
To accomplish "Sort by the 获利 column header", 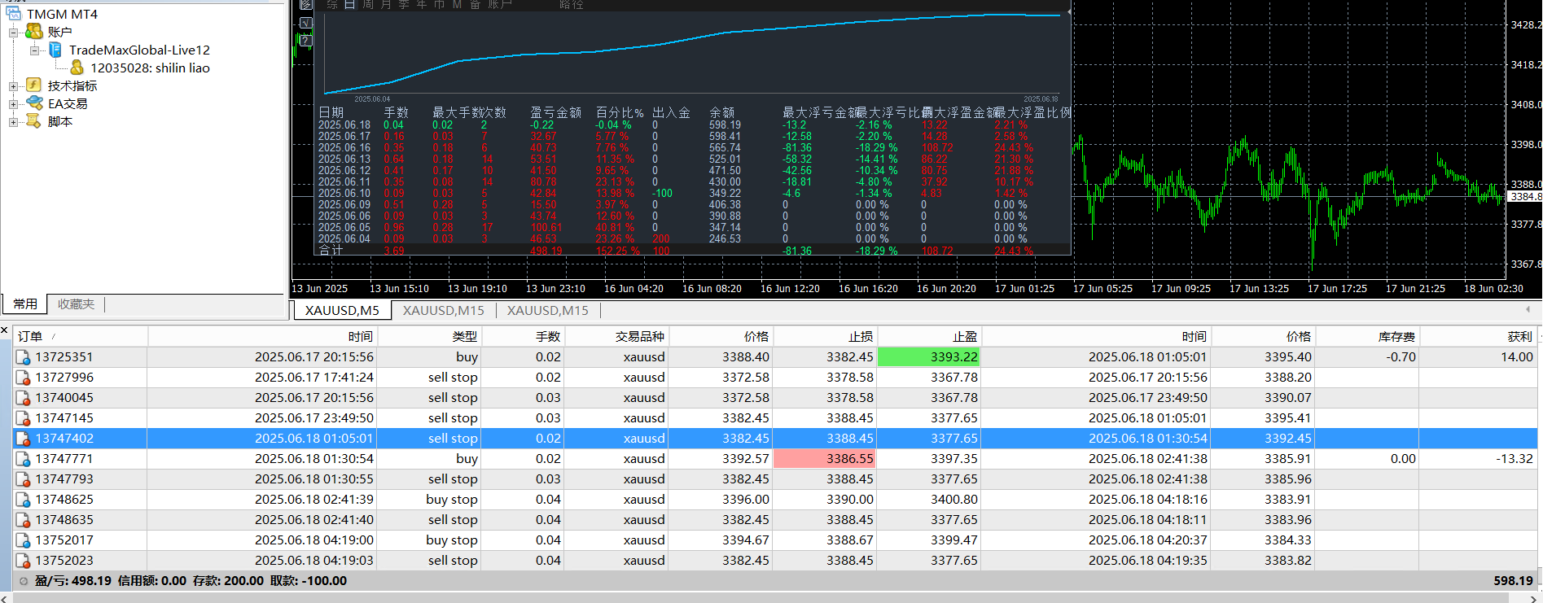I will (1478, 336).
